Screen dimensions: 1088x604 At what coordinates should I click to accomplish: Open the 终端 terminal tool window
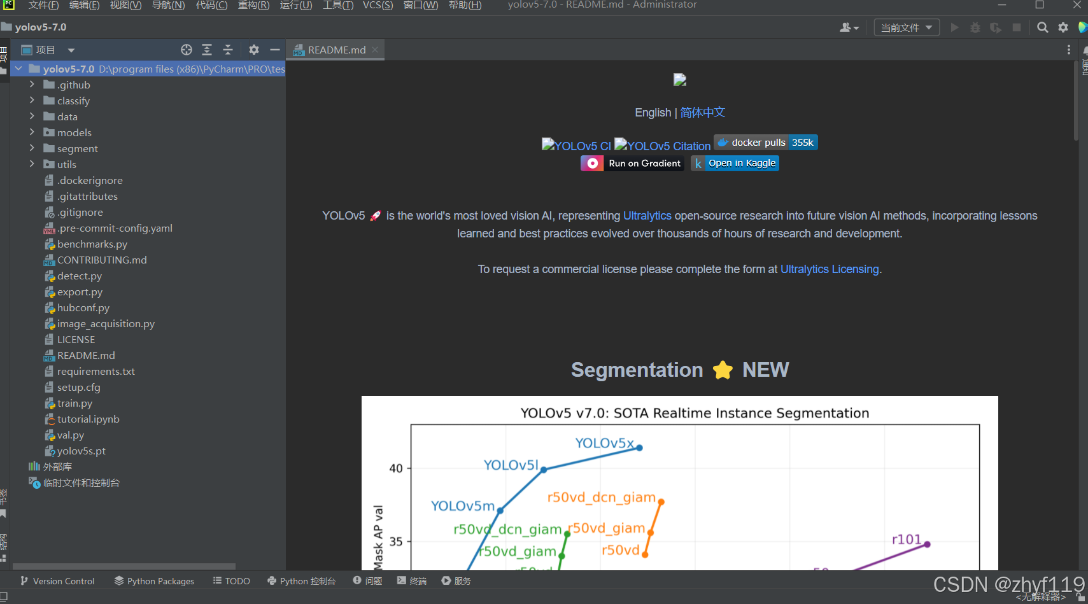pos(412,581)
